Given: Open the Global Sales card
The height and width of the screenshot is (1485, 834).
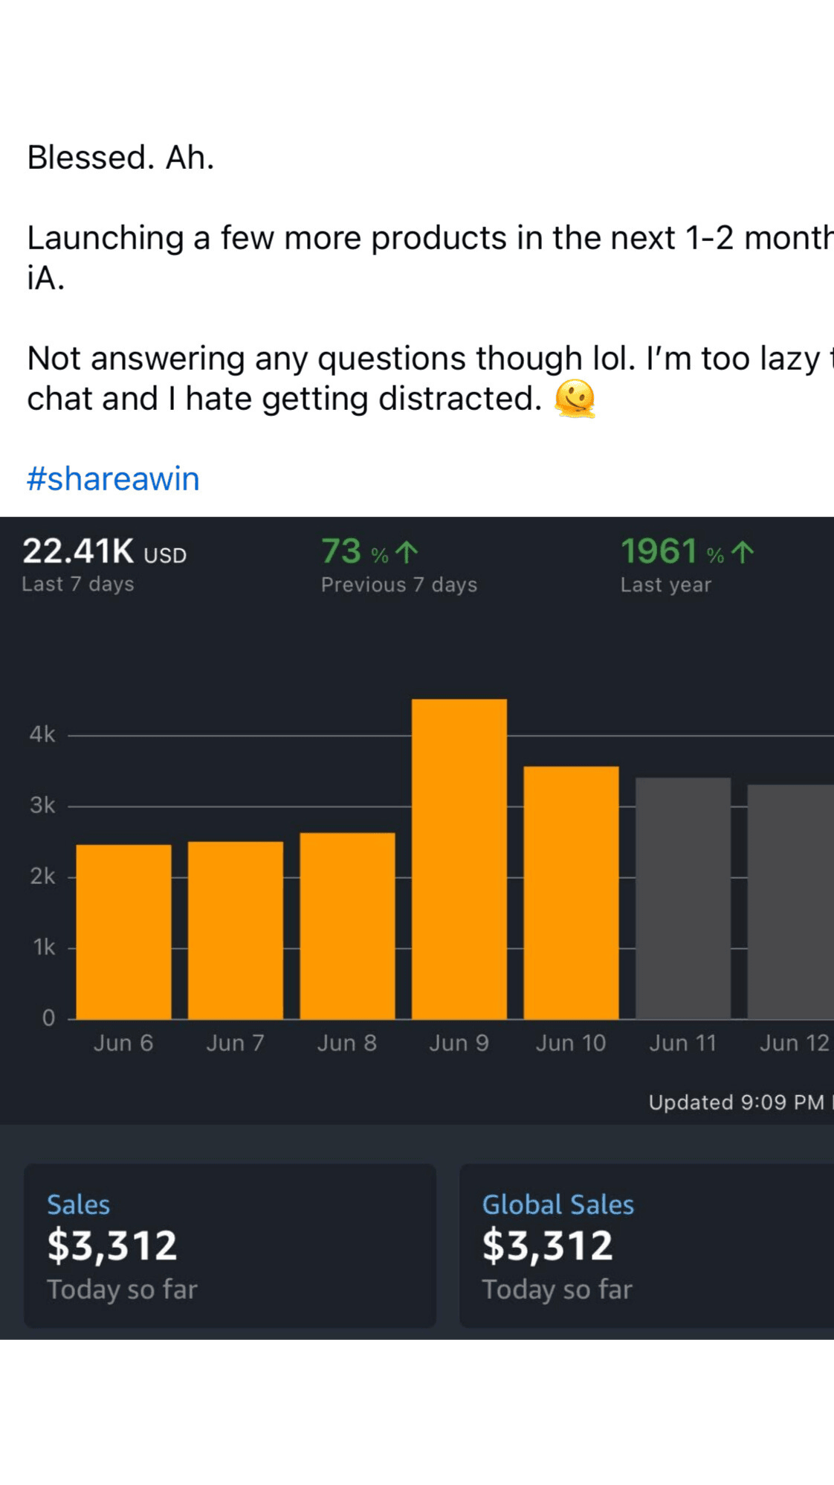Looking at the screenshot, I should [645, 1245].
